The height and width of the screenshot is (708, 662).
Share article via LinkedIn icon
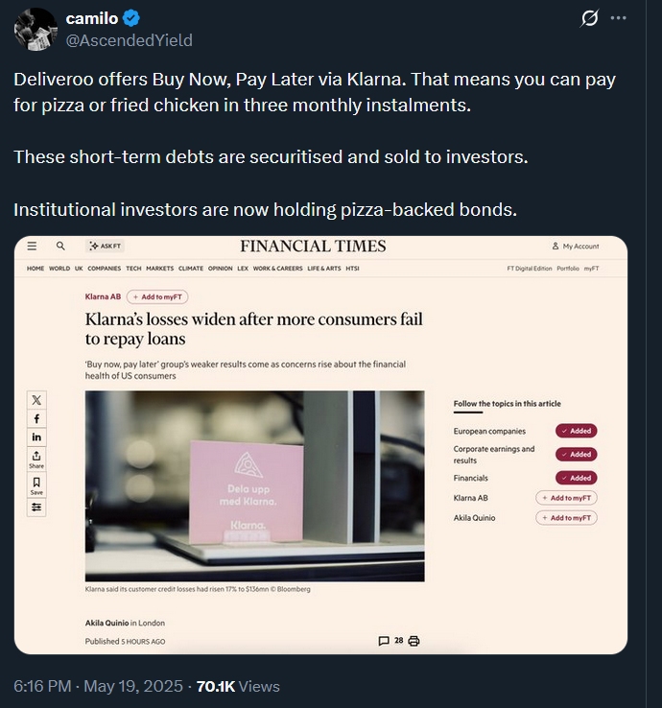click(36, 437)
